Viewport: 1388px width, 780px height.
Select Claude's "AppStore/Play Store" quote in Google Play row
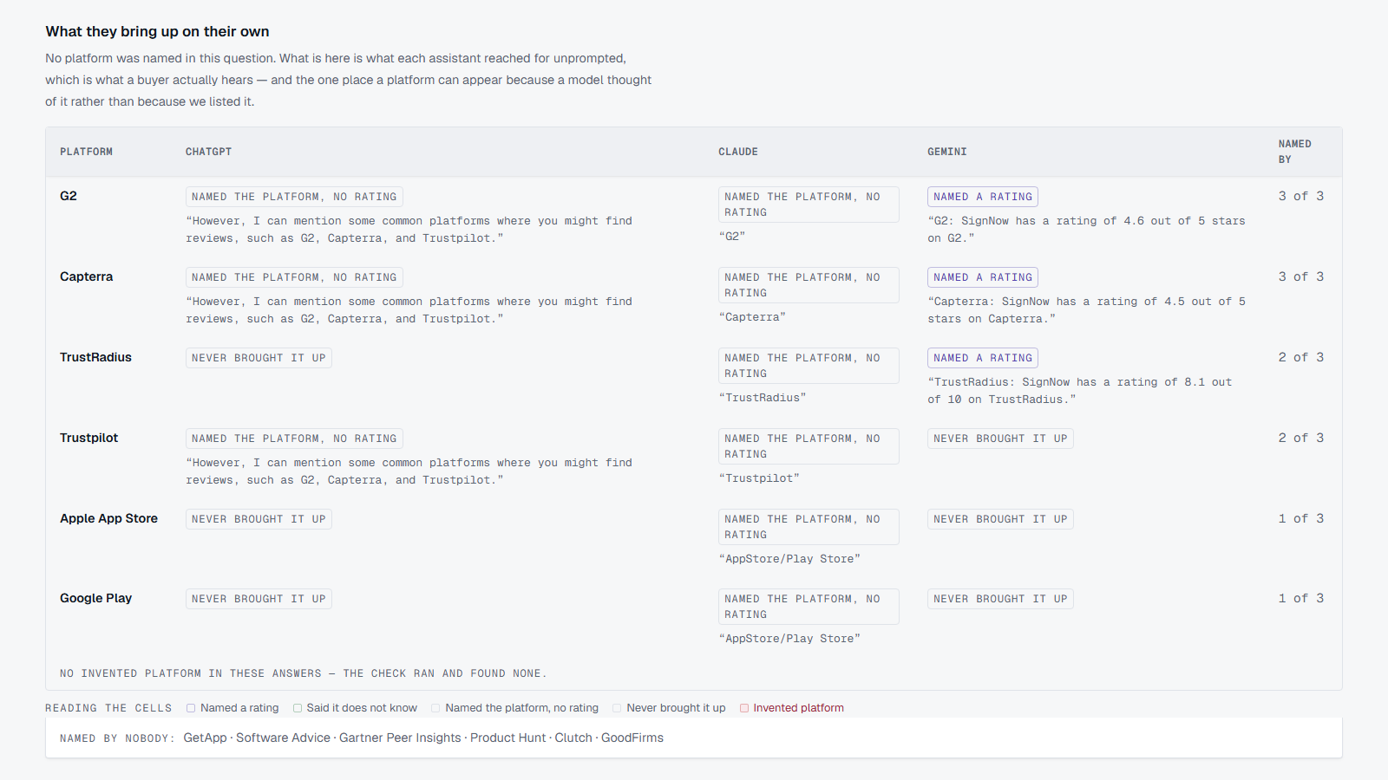[x=789, y=639]
